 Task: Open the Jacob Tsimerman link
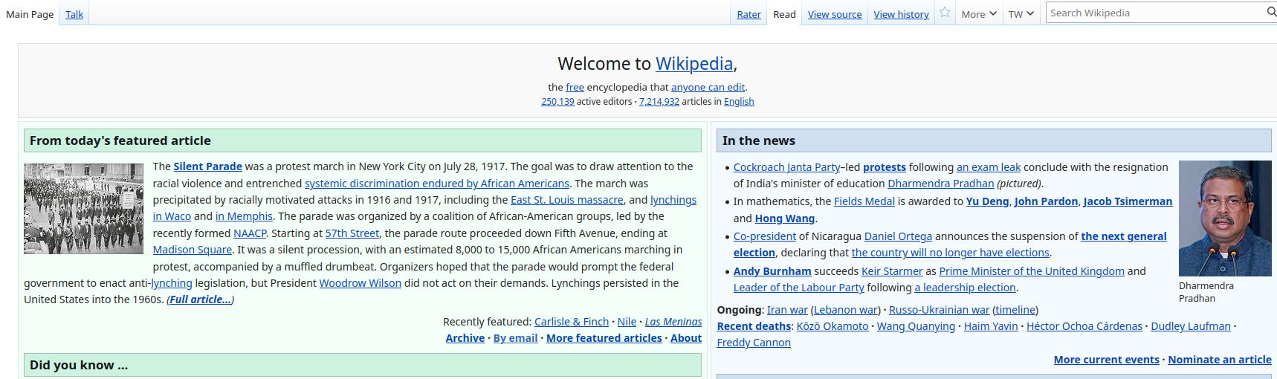click(x=1128, y=201)
